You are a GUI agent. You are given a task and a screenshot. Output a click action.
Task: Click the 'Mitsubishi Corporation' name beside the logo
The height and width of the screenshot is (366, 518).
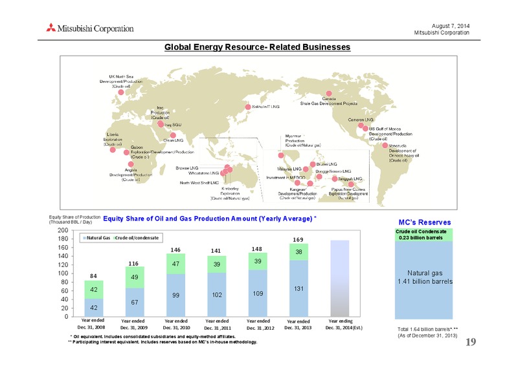pyautogui.click(x=95, y=28)
